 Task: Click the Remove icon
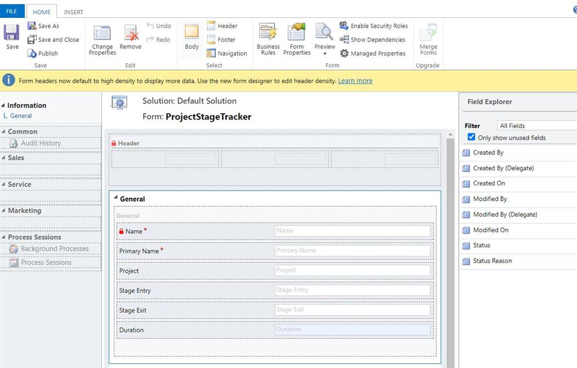(x=131, y=34)
